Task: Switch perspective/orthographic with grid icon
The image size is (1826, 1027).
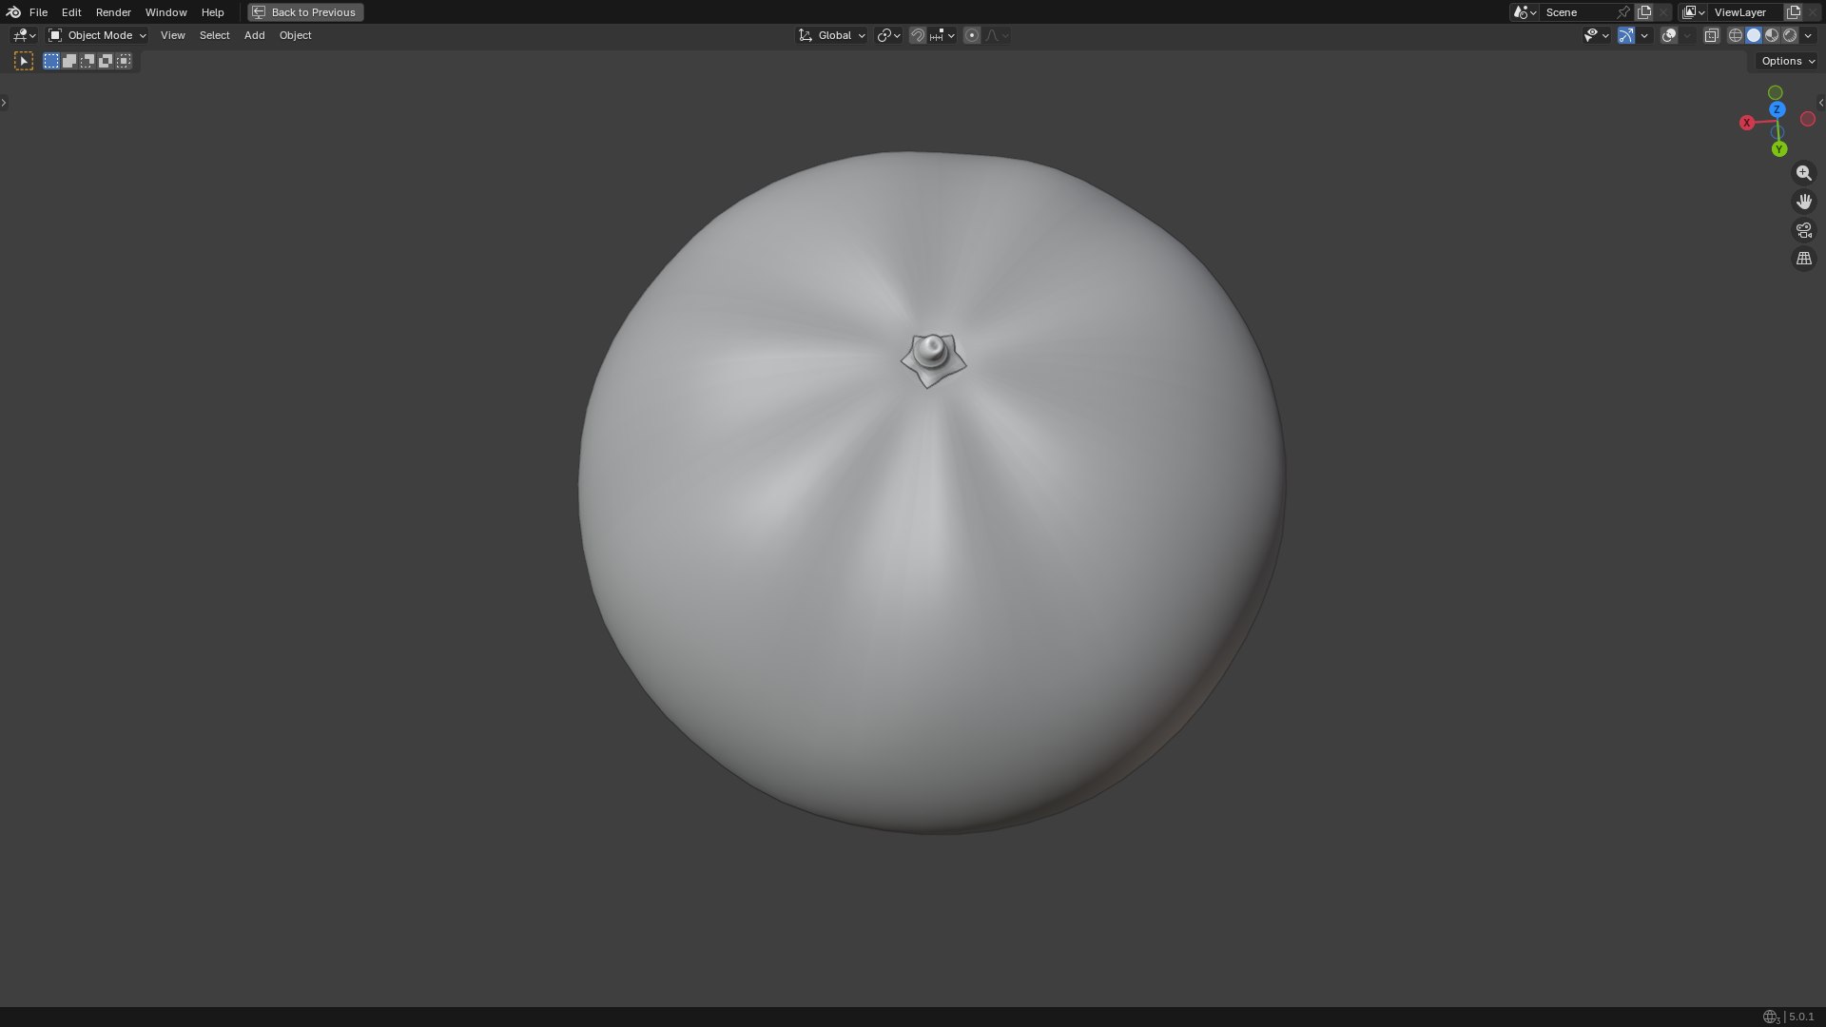Action: pyautogui.click(x=1804, y=259)
